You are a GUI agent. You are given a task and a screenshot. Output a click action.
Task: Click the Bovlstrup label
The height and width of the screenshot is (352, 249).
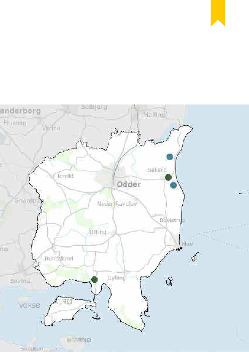pos(172,220)
